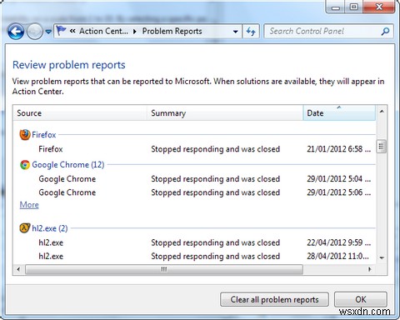Click the More link

(29, 205)
